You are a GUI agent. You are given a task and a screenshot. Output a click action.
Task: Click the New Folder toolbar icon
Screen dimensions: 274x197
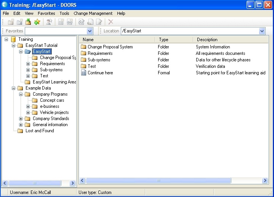click(x=11, y=22)
